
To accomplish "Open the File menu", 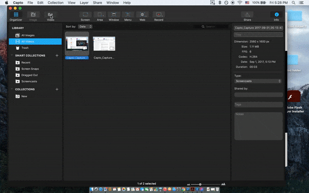I will pyautogui.click(x=30, y=3).
